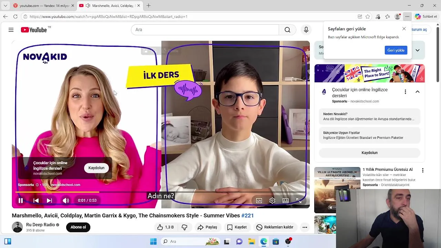Open Copilot Sohbet et
This screenshot has height=248, width=441.
click(x=426, y=17)
